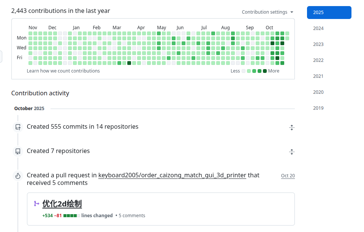Click the commits push icon in timeline
Screen dimensions: 364x232
point(17,127)
